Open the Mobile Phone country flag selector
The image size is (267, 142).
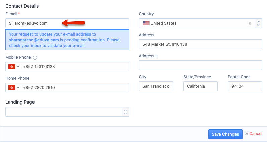[x=14, y=67]
